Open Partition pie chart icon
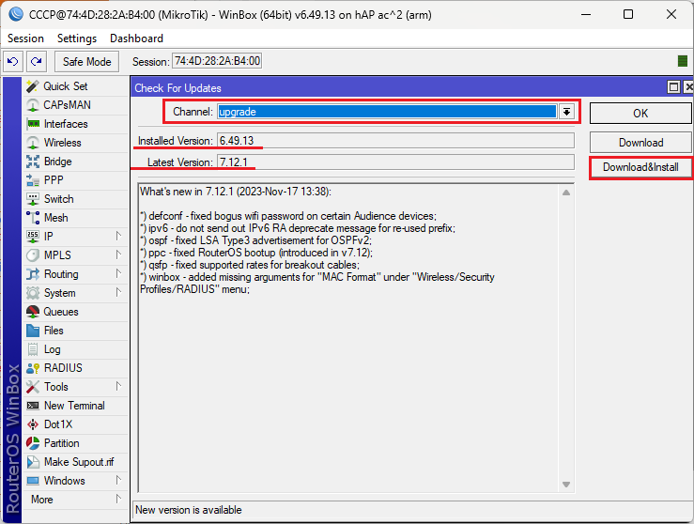The image size is (694, 524). (32, 443)
